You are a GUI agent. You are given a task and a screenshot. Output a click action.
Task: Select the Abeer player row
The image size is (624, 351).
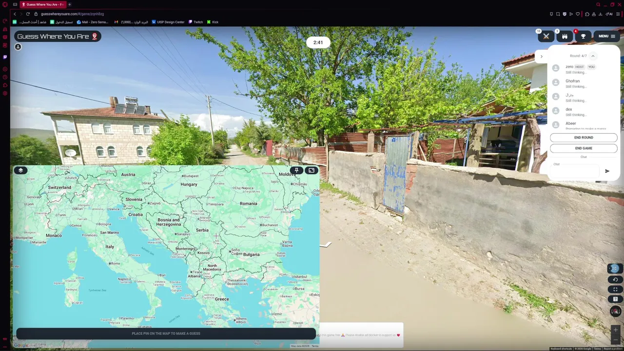click(x=584, y=125)
